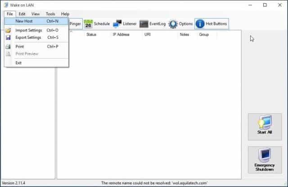Screen dimensions: 288x187
Task: Click the EventLog monitor icon
Action: tap(144, 24)
